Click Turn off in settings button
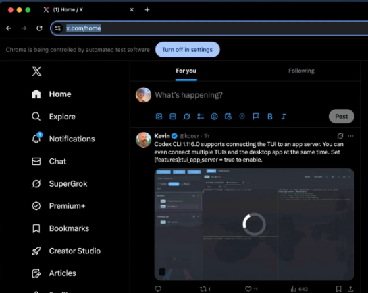The image size is (368, 293). point(187,50)
